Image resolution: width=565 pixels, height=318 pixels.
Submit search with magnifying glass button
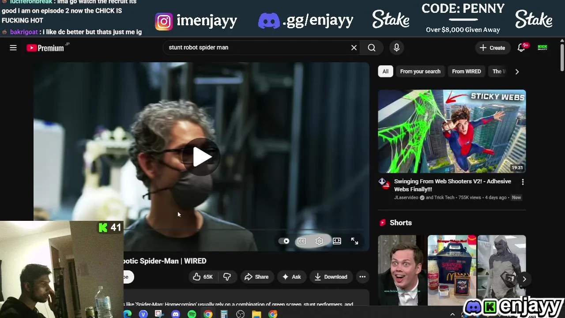coord(372,48)
